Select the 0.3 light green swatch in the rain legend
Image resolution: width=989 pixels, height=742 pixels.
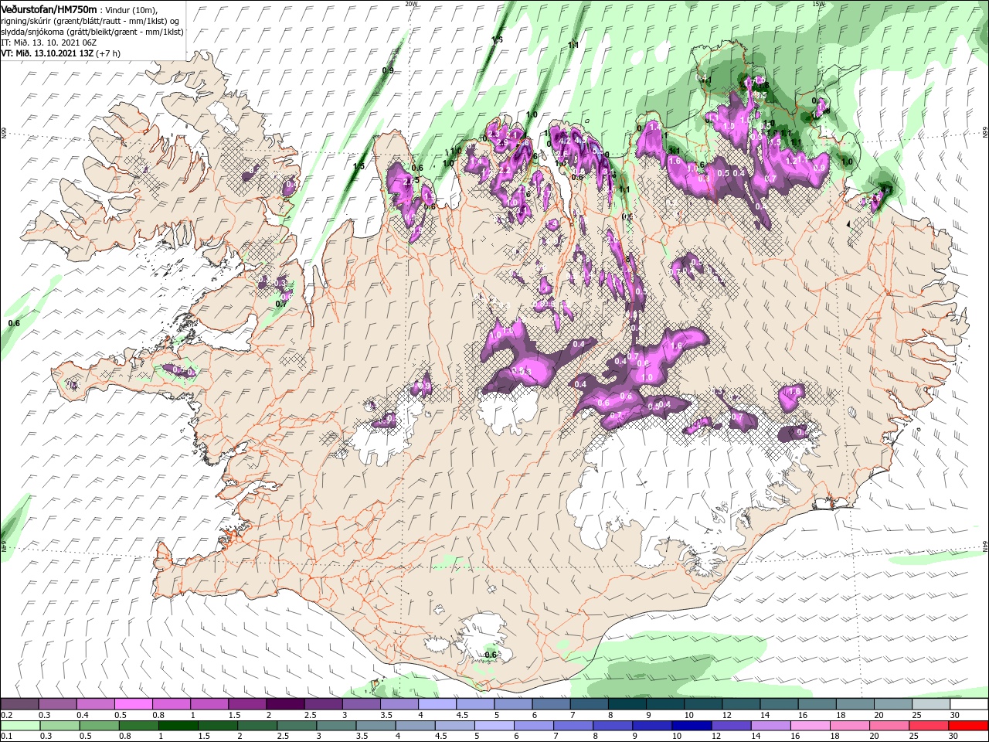point(58,725)
